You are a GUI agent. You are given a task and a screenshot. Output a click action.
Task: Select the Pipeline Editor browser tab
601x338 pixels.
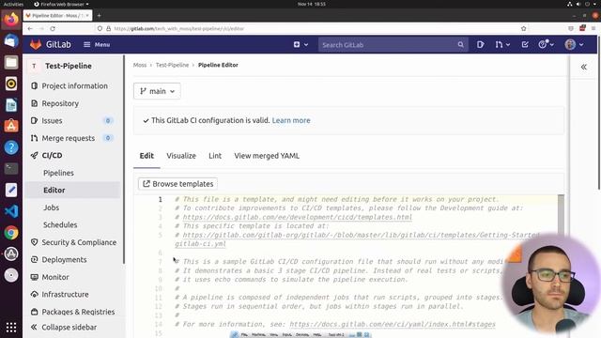[x=57, y=16]
